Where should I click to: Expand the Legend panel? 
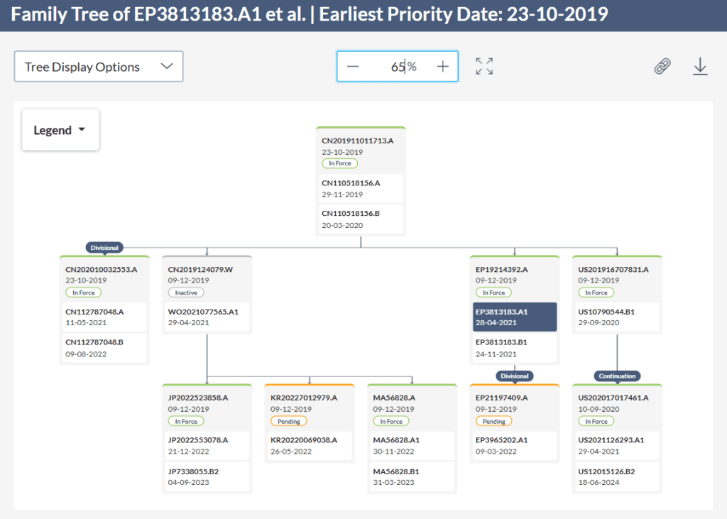point(60,129)
